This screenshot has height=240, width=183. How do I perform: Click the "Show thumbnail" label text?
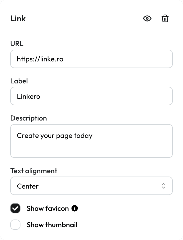coord(52,225)
